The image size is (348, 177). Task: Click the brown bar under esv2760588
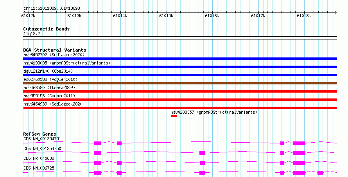[x=180, y=83]
